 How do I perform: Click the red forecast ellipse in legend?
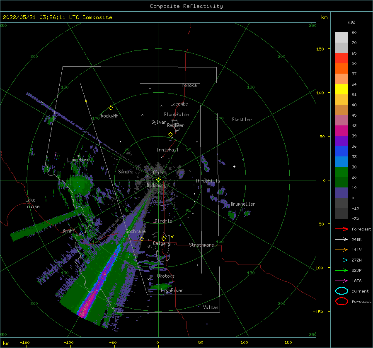[342, 301]
